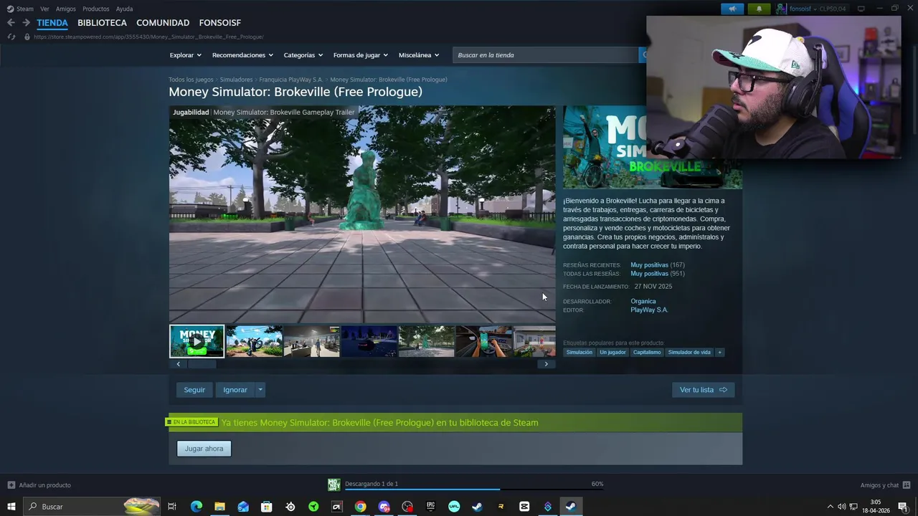Show hidden system tray icons
Viewport: 918px width, 516px height.
831,507
